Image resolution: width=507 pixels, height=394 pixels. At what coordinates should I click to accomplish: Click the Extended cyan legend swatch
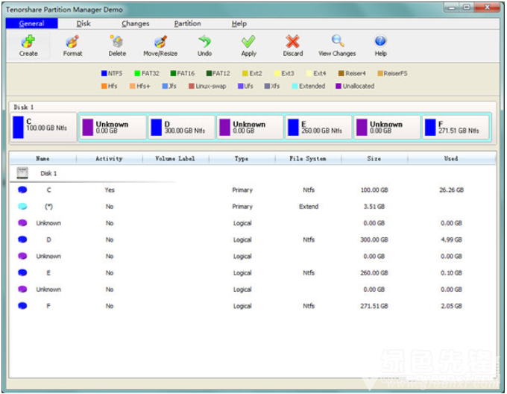(x=295, y=86)
